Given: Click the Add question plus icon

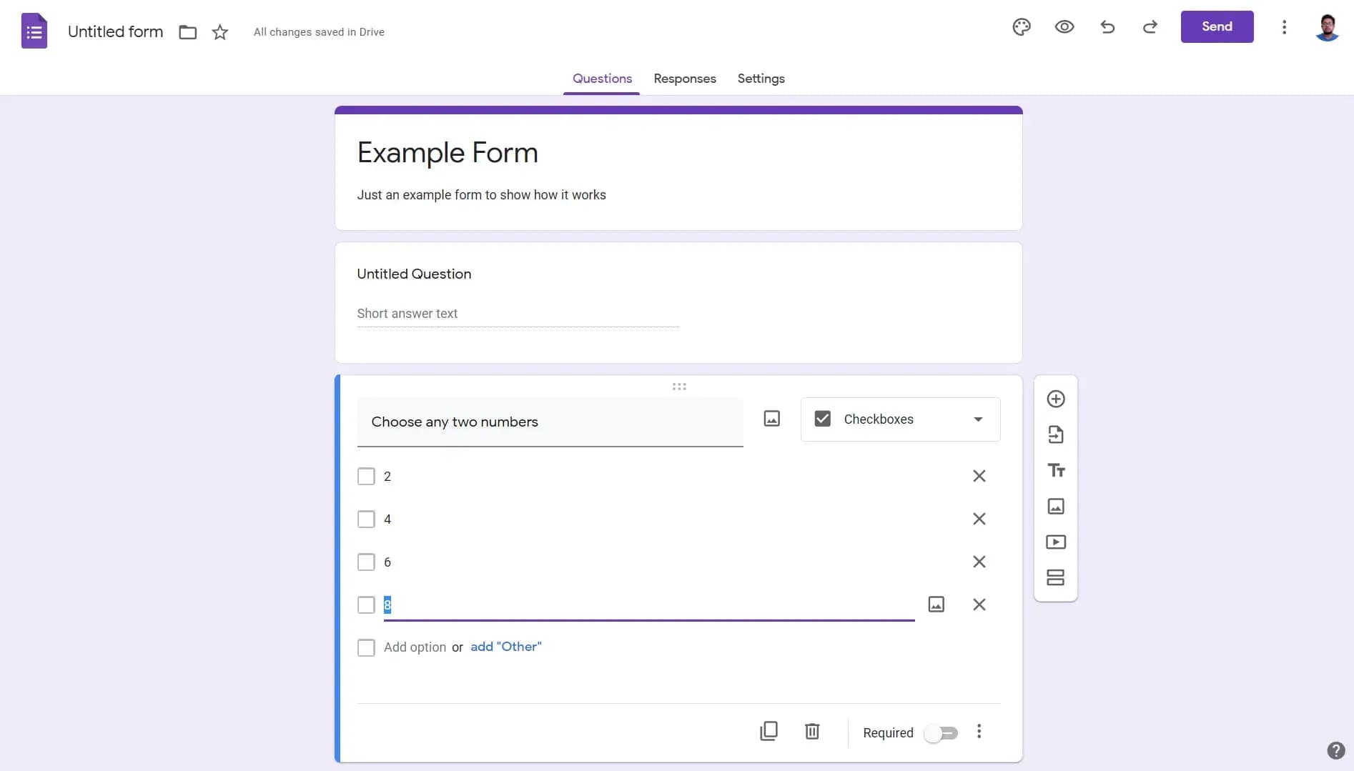Looking at the screenshot, I should [1056, 399].
